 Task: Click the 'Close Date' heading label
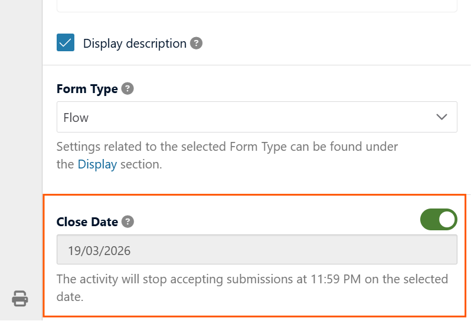pos(87,222)
